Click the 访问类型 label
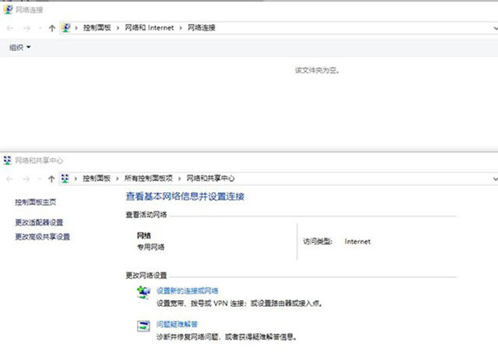The width and height of the screenshot is (498, 364). coord(318,241)
